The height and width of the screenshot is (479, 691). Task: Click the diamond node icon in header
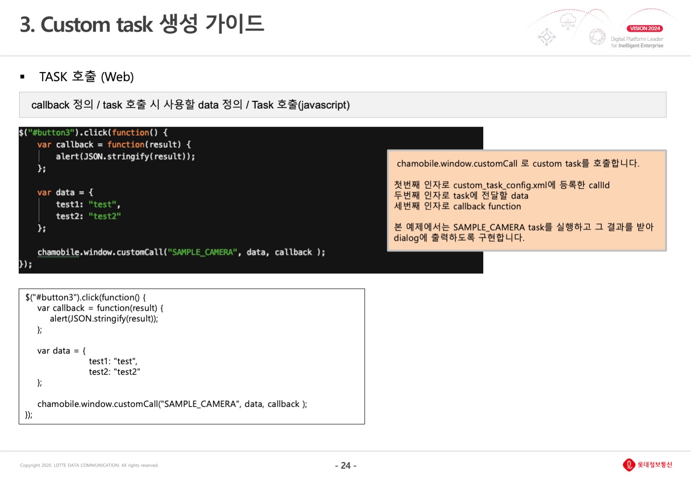547,37
